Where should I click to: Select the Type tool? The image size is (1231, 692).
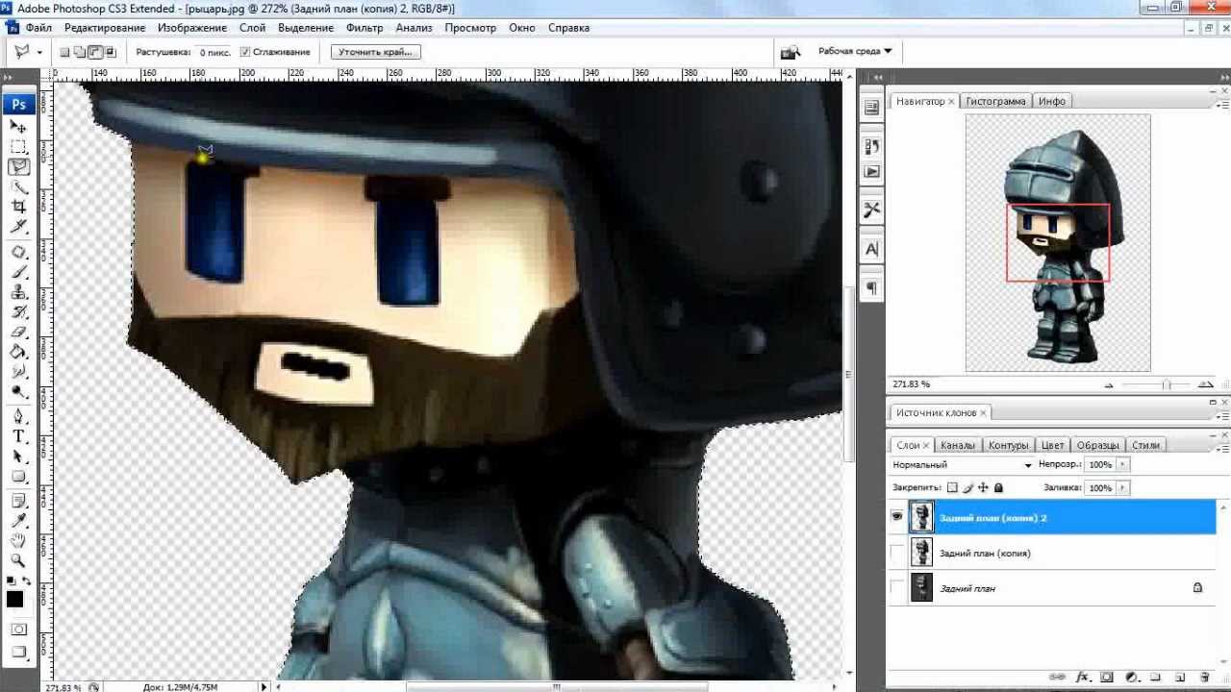tap(18, 436)
